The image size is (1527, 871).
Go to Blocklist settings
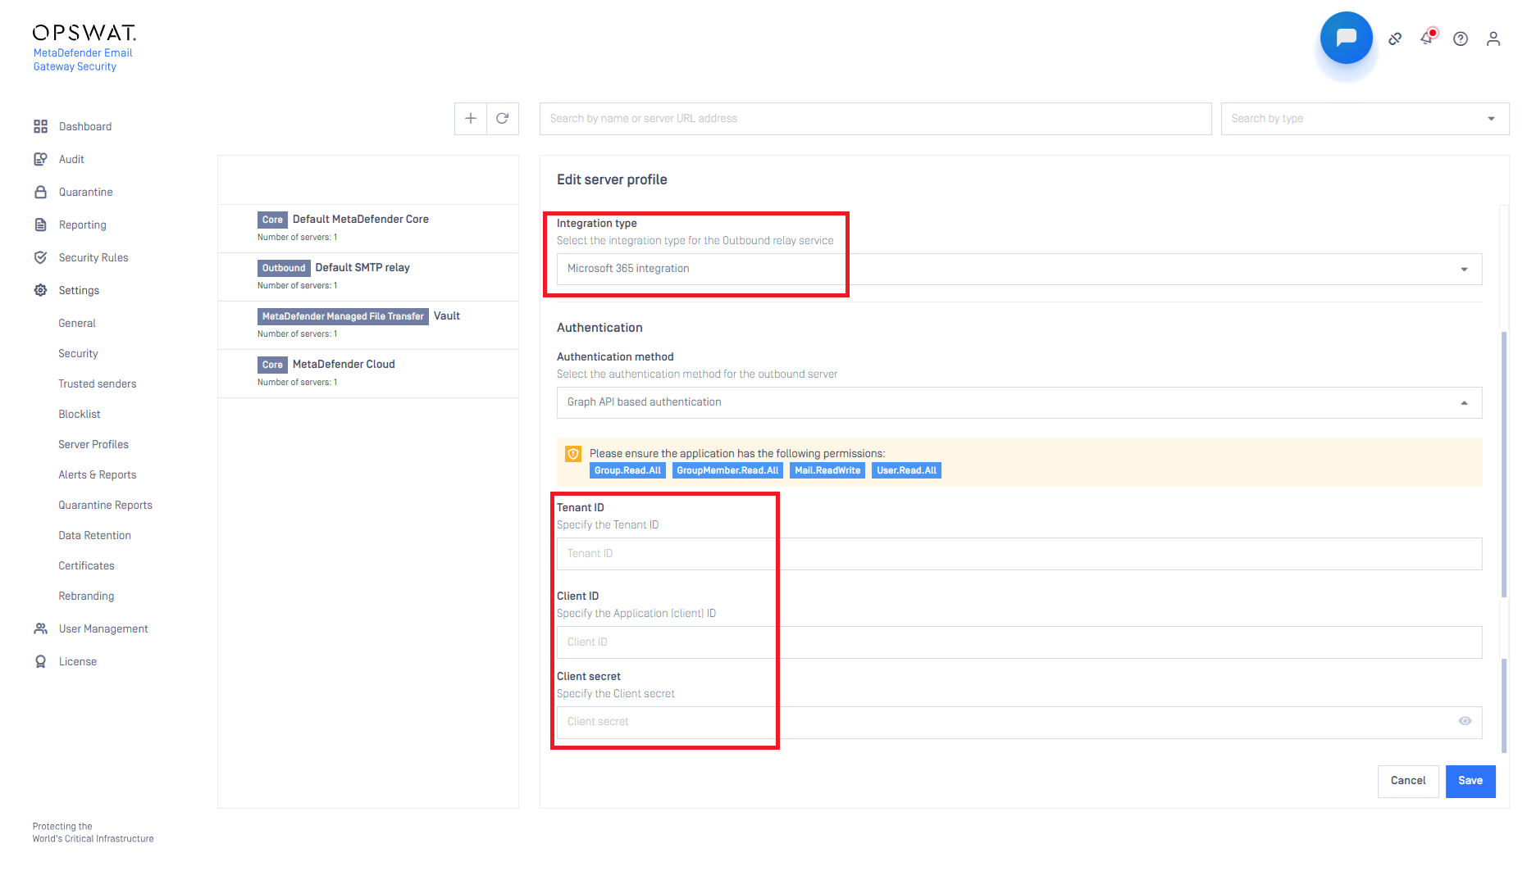click(80, 414)
